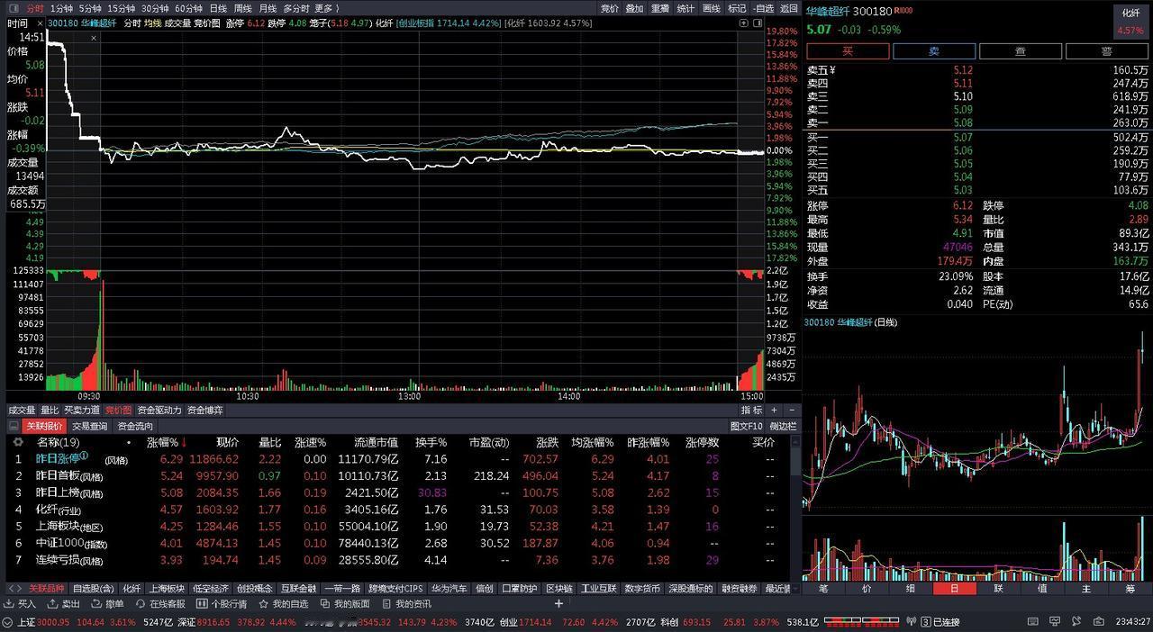Click the 上海板块 row in the table
The width and height of the screenshot is (1153, 632).
coord(399,526)
